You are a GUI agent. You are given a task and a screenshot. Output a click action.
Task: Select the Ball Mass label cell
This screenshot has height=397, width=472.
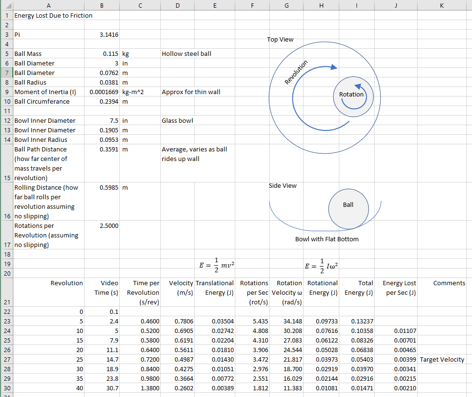48,54
